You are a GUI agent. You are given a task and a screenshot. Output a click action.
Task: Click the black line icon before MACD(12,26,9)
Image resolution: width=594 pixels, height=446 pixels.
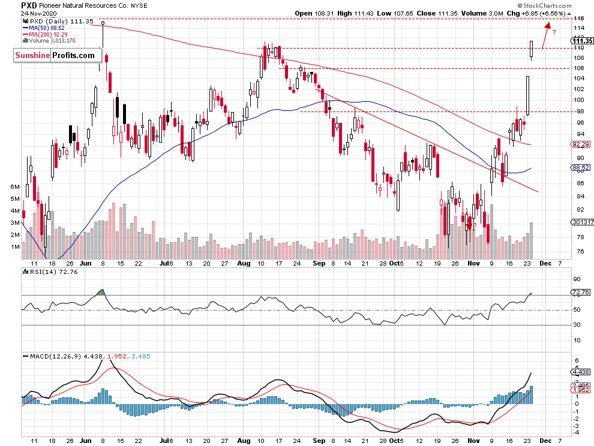pyautogui.click(x=25, y=356)
